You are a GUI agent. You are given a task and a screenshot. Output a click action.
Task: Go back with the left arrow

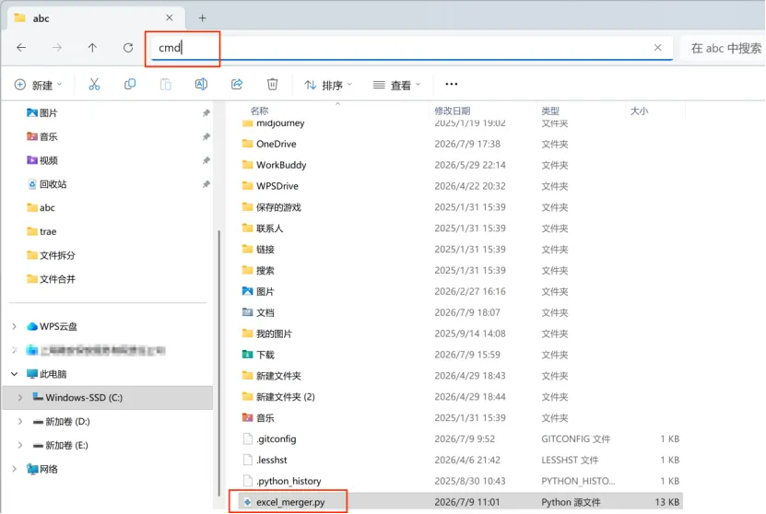[21, 47]
